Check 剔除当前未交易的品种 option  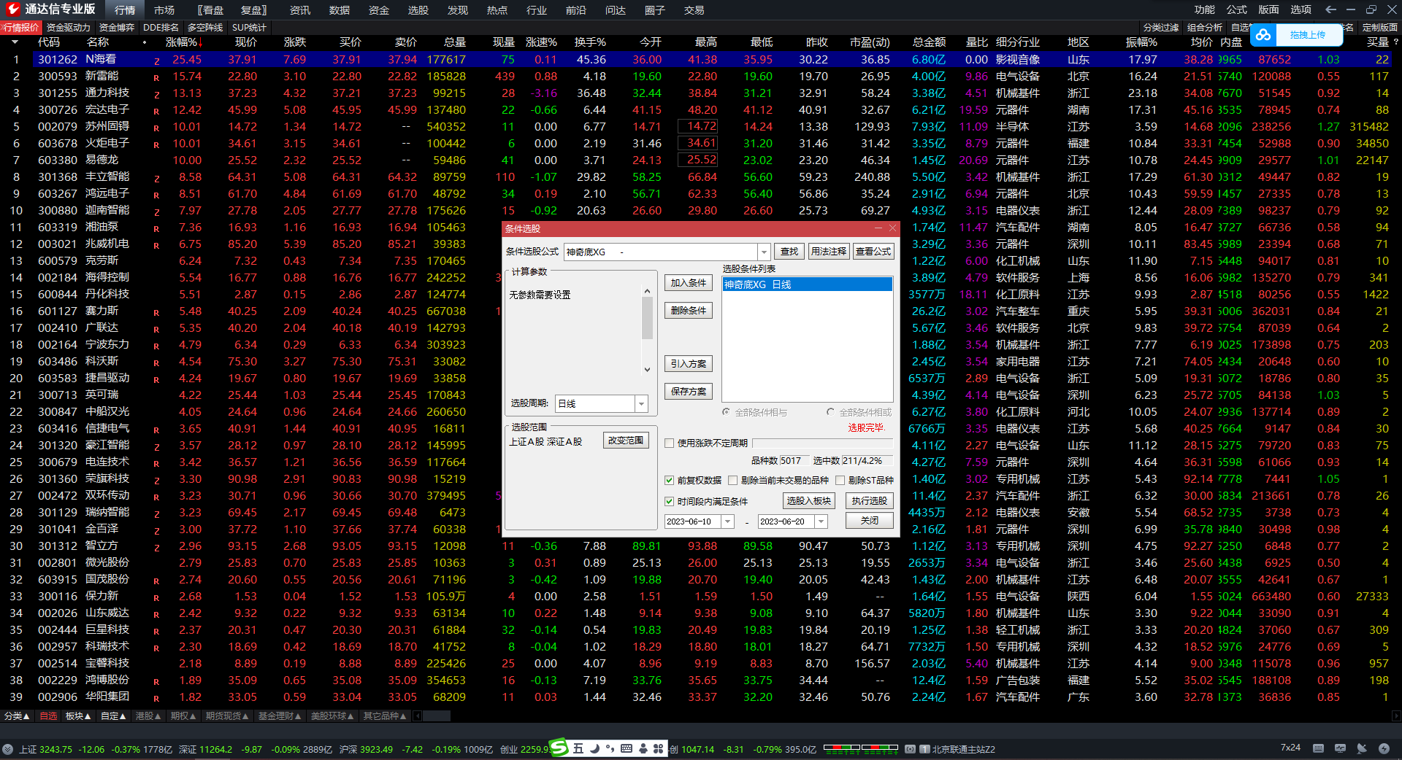pyautogui.click(x=732, y=481)
